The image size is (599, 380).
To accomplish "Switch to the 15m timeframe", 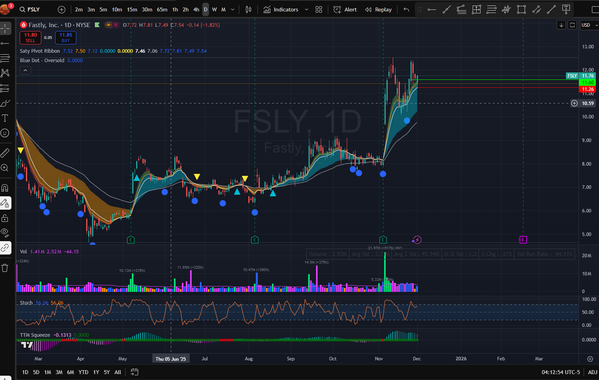I will tap(132, 9).
